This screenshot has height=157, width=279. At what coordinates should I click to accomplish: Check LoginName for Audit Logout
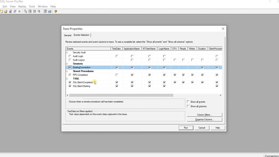pyautogui.click(x=164, y=60)
